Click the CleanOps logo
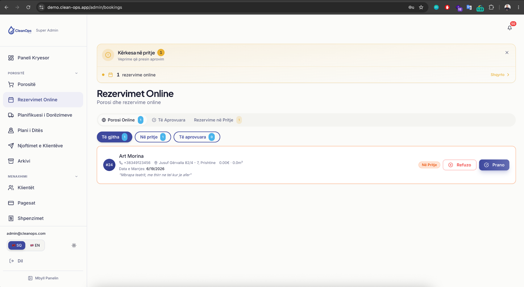The height and width of the screenshot is (287, 524). (x=20, y=30)
